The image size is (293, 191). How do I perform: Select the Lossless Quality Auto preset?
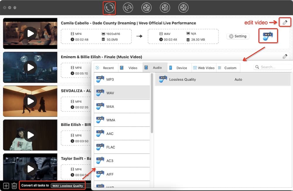pyautogui.click(x=223, y=79)
